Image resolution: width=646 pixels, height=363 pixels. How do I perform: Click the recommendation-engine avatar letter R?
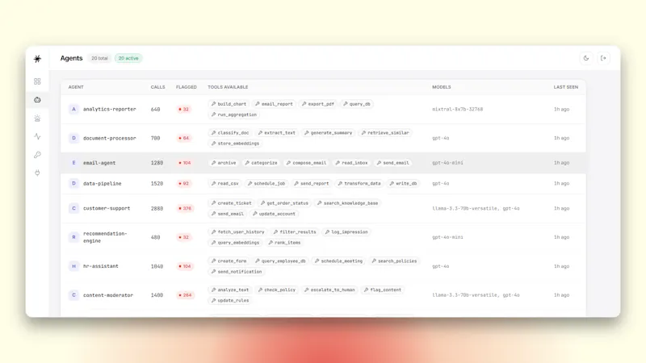(x=73, y=237)
